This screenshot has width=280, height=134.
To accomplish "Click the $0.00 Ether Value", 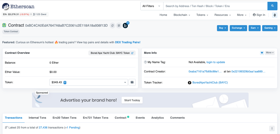I will (53, 72).
